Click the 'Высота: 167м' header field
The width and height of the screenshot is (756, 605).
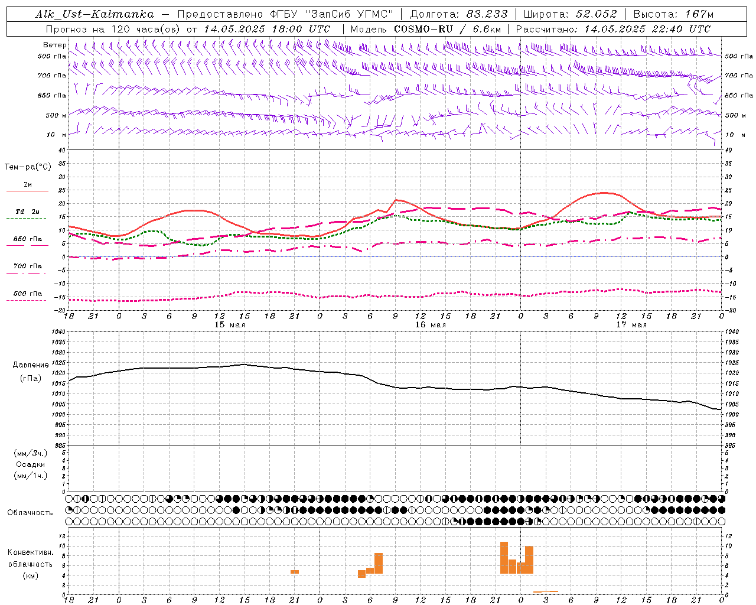673,14
